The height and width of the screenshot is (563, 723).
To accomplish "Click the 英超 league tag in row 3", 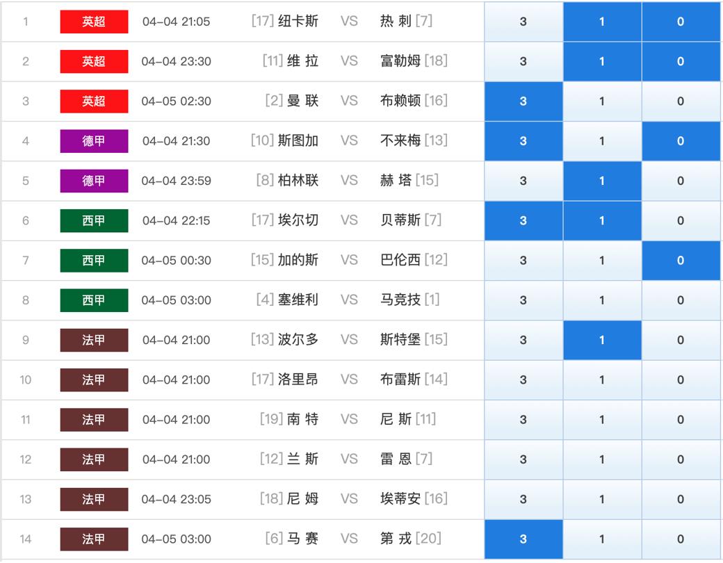I will pos(94,101).
